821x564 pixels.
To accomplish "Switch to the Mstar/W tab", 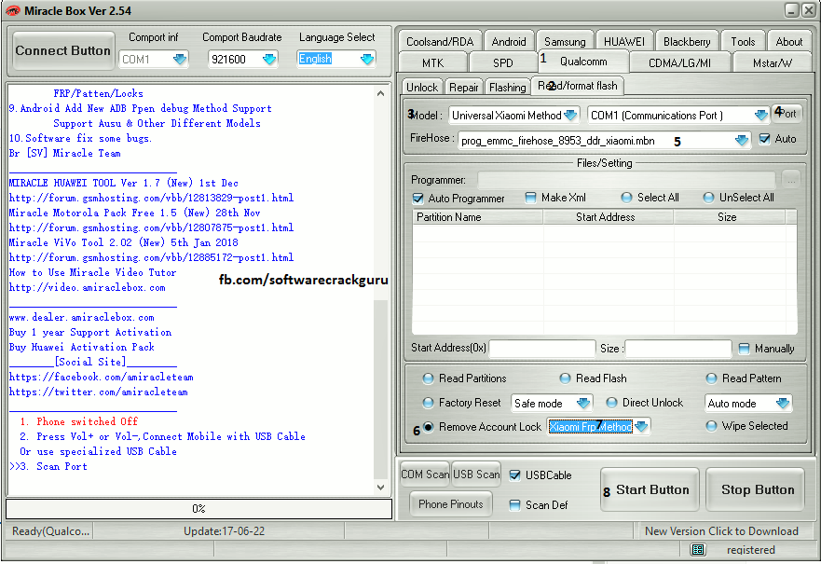I will [x=773, y=62].
